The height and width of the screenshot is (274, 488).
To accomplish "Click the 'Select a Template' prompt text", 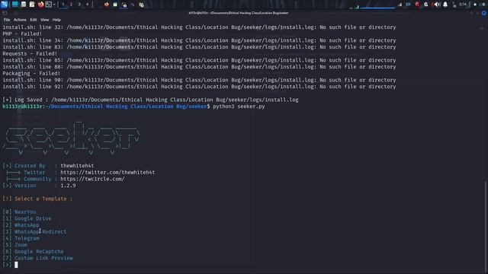I will click(43, 199).
